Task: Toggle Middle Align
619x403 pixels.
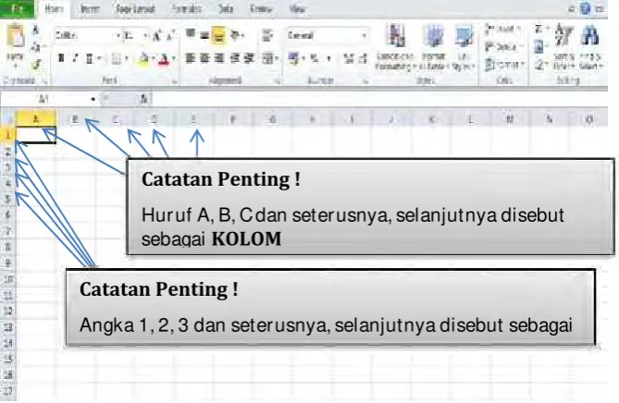Action: tap(204, 35)
